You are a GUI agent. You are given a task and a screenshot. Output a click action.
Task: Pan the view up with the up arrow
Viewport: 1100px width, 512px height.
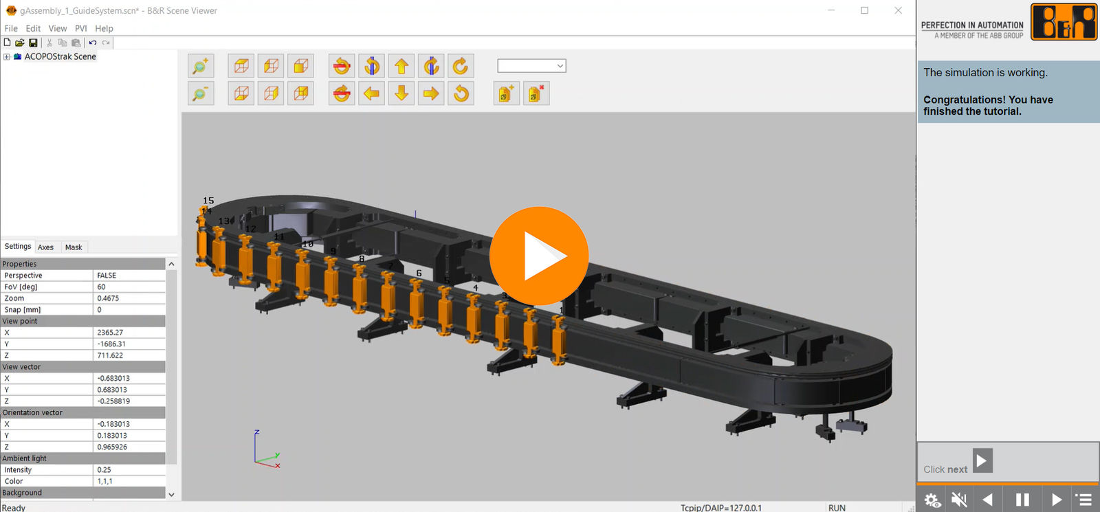pyautogui.click(x=401, y=66)
